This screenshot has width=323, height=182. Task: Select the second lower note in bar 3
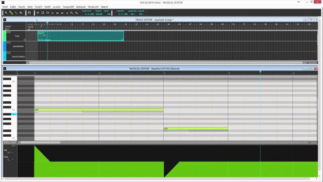(196, 128)
